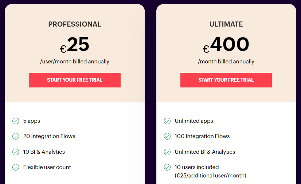Click "Unlimited apps" feature text
This screenshot has width=301, height=184.
194,121
